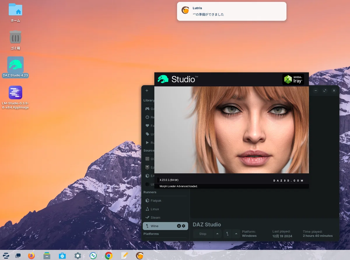350x260 pixels.
Task: Select the DAZ Studio 4.23 desktop shortcut
Action: coord(15,67)
